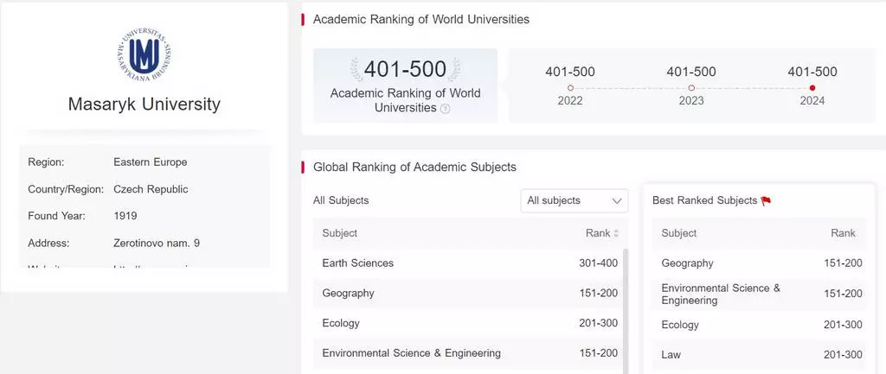Select the 2022 ranking timeline point

coord(570,88)
